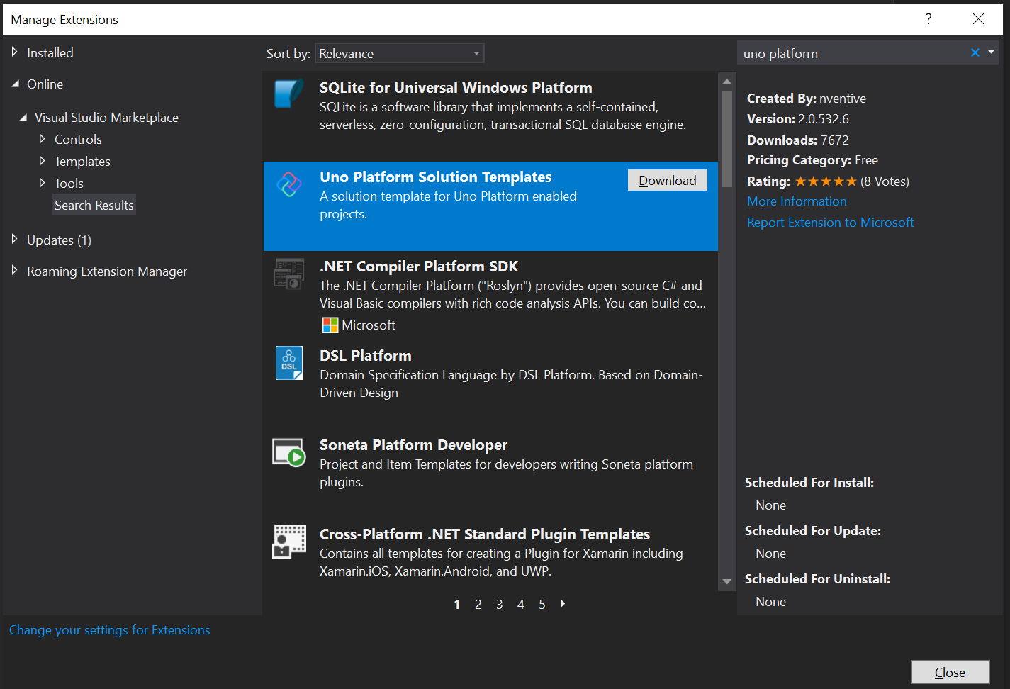Expand the Updates (1) node
This screenshot has width=1010, height=689.
tap(14, 240)
